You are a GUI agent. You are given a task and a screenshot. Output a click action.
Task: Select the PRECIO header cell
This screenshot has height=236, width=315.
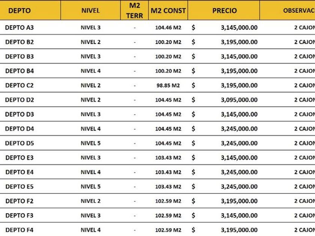pyautogui.click(x=225, y=10)
